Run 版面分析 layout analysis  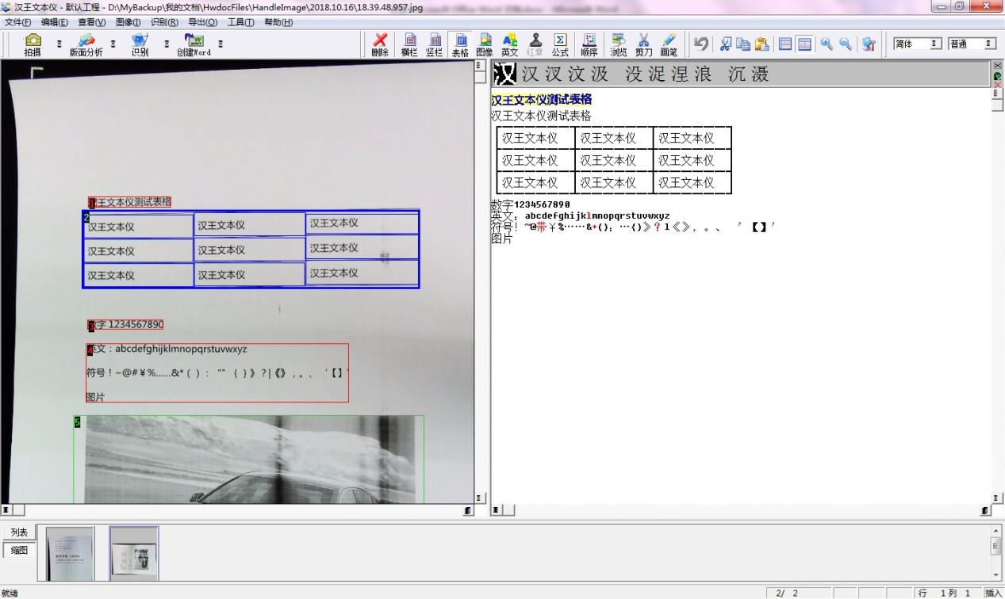(86, 44)
